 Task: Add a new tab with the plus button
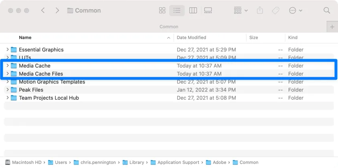tap(332, 27)
